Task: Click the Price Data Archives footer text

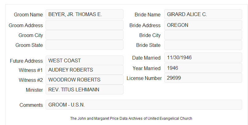Action: click(x=131, y=119)
